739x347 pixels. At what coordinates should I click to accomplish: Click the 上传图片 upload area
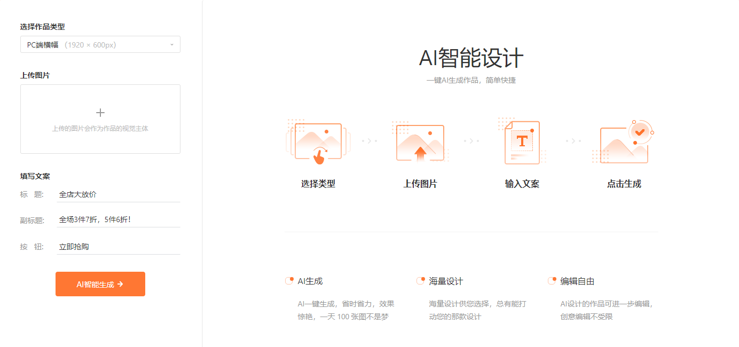pyautogui.click(x=100, y=119)
